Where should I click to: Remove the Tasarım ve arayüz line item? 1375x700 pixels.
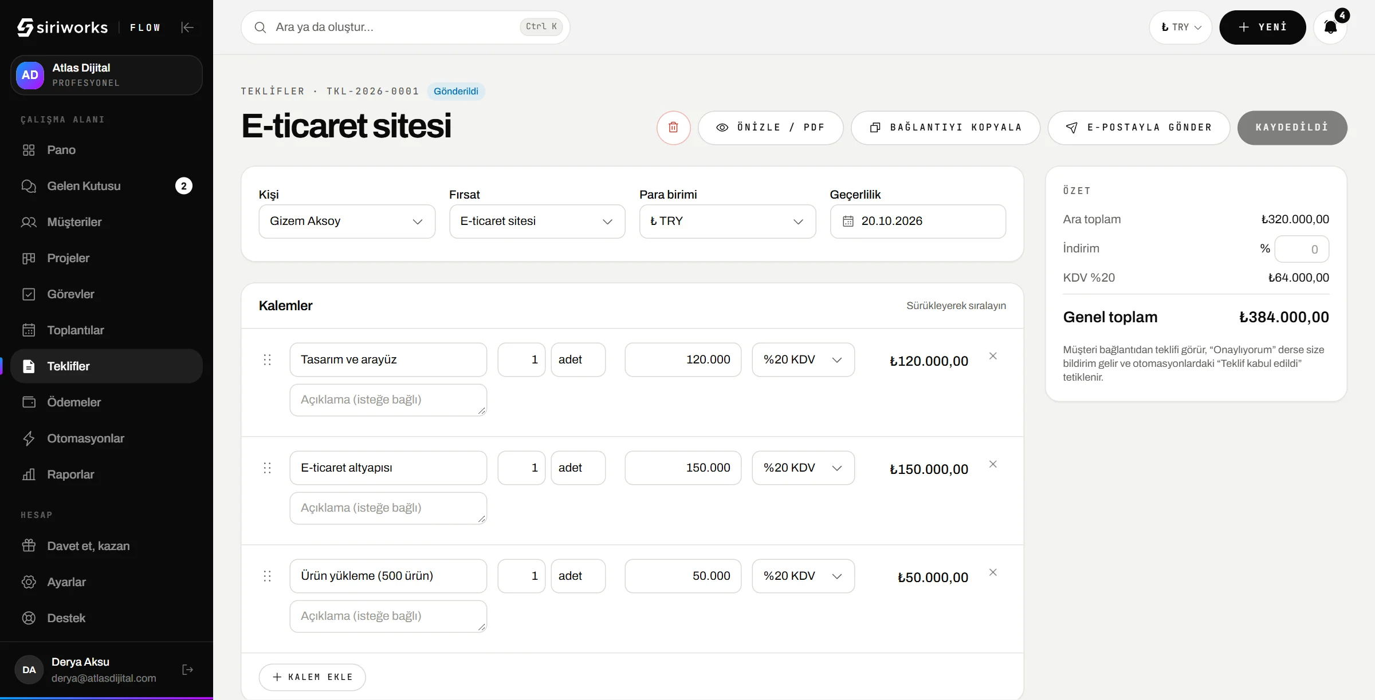click(993, 356)
